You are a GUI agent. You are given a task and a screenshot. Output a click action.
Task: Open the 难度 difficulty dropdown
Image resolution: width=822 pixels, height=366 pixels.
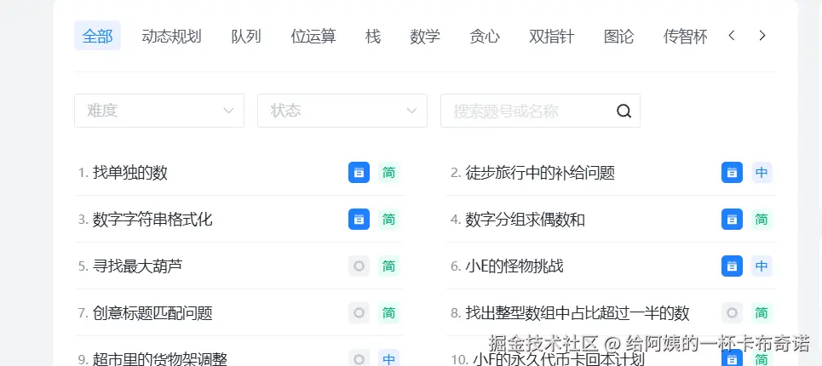click(x=159, y=111)
